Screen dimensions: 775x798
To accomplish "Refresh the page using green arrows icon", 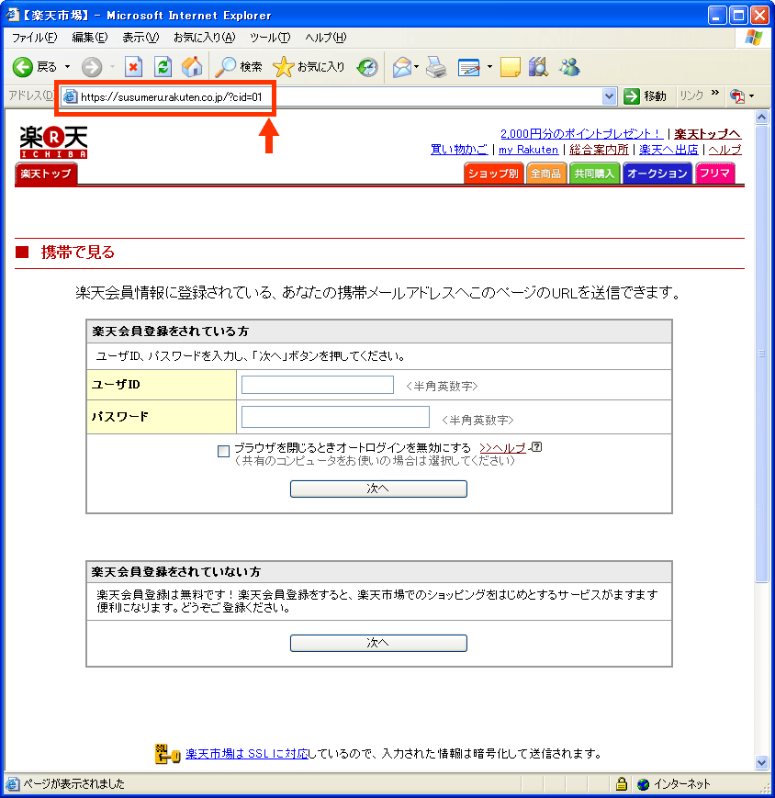I will 163,67.
